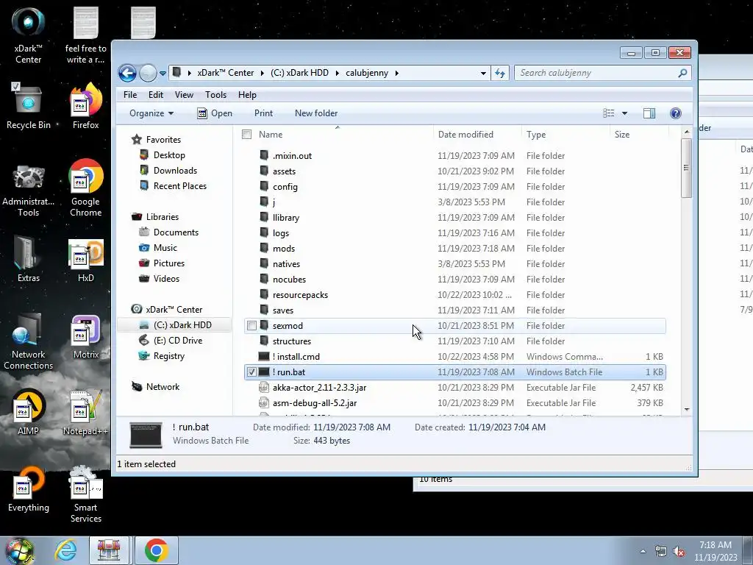Click the network tray icon

tap(661, 552)
